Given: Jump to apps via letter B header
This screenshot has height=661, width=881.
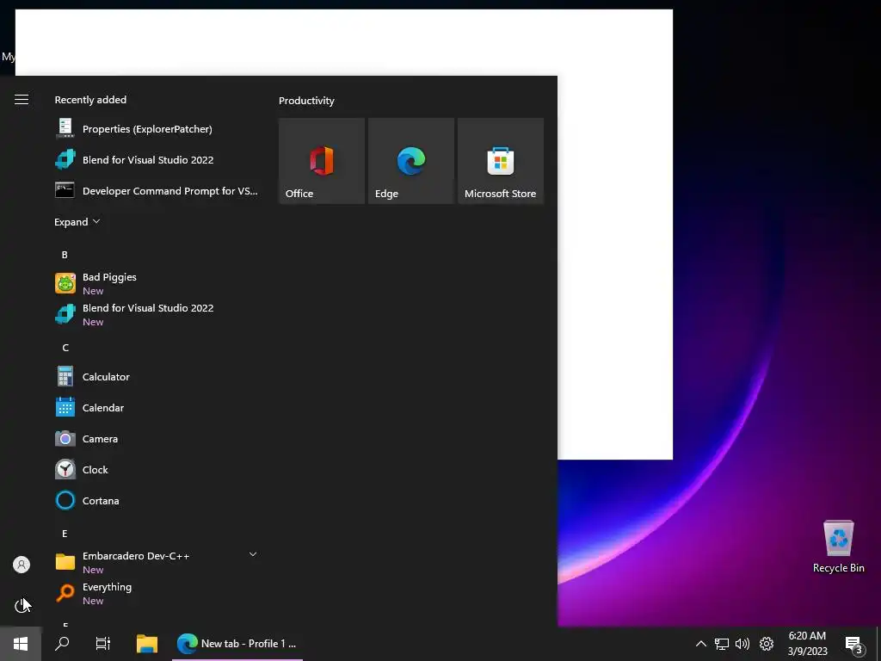Looking at the screenshot, I should click(x=65, y=255).
